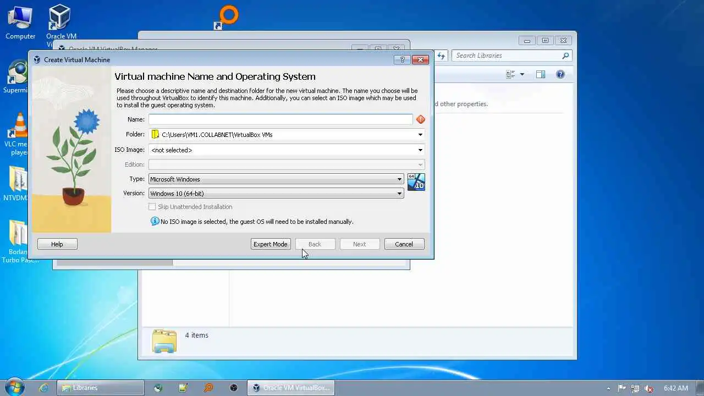Image resolution: width=704 pixels, height=396 pixels.
Task: Open the ISO Image dropdown
Action: pos(420,150)
